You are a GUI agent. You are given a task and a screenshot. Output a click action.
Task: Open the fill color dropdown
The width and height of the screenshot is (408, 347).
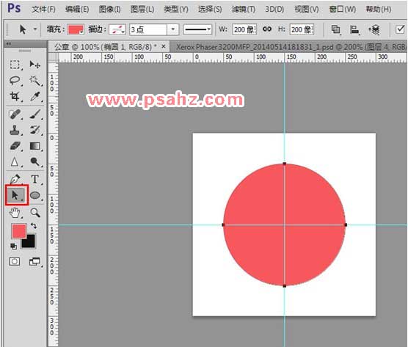tap(76, 29)
